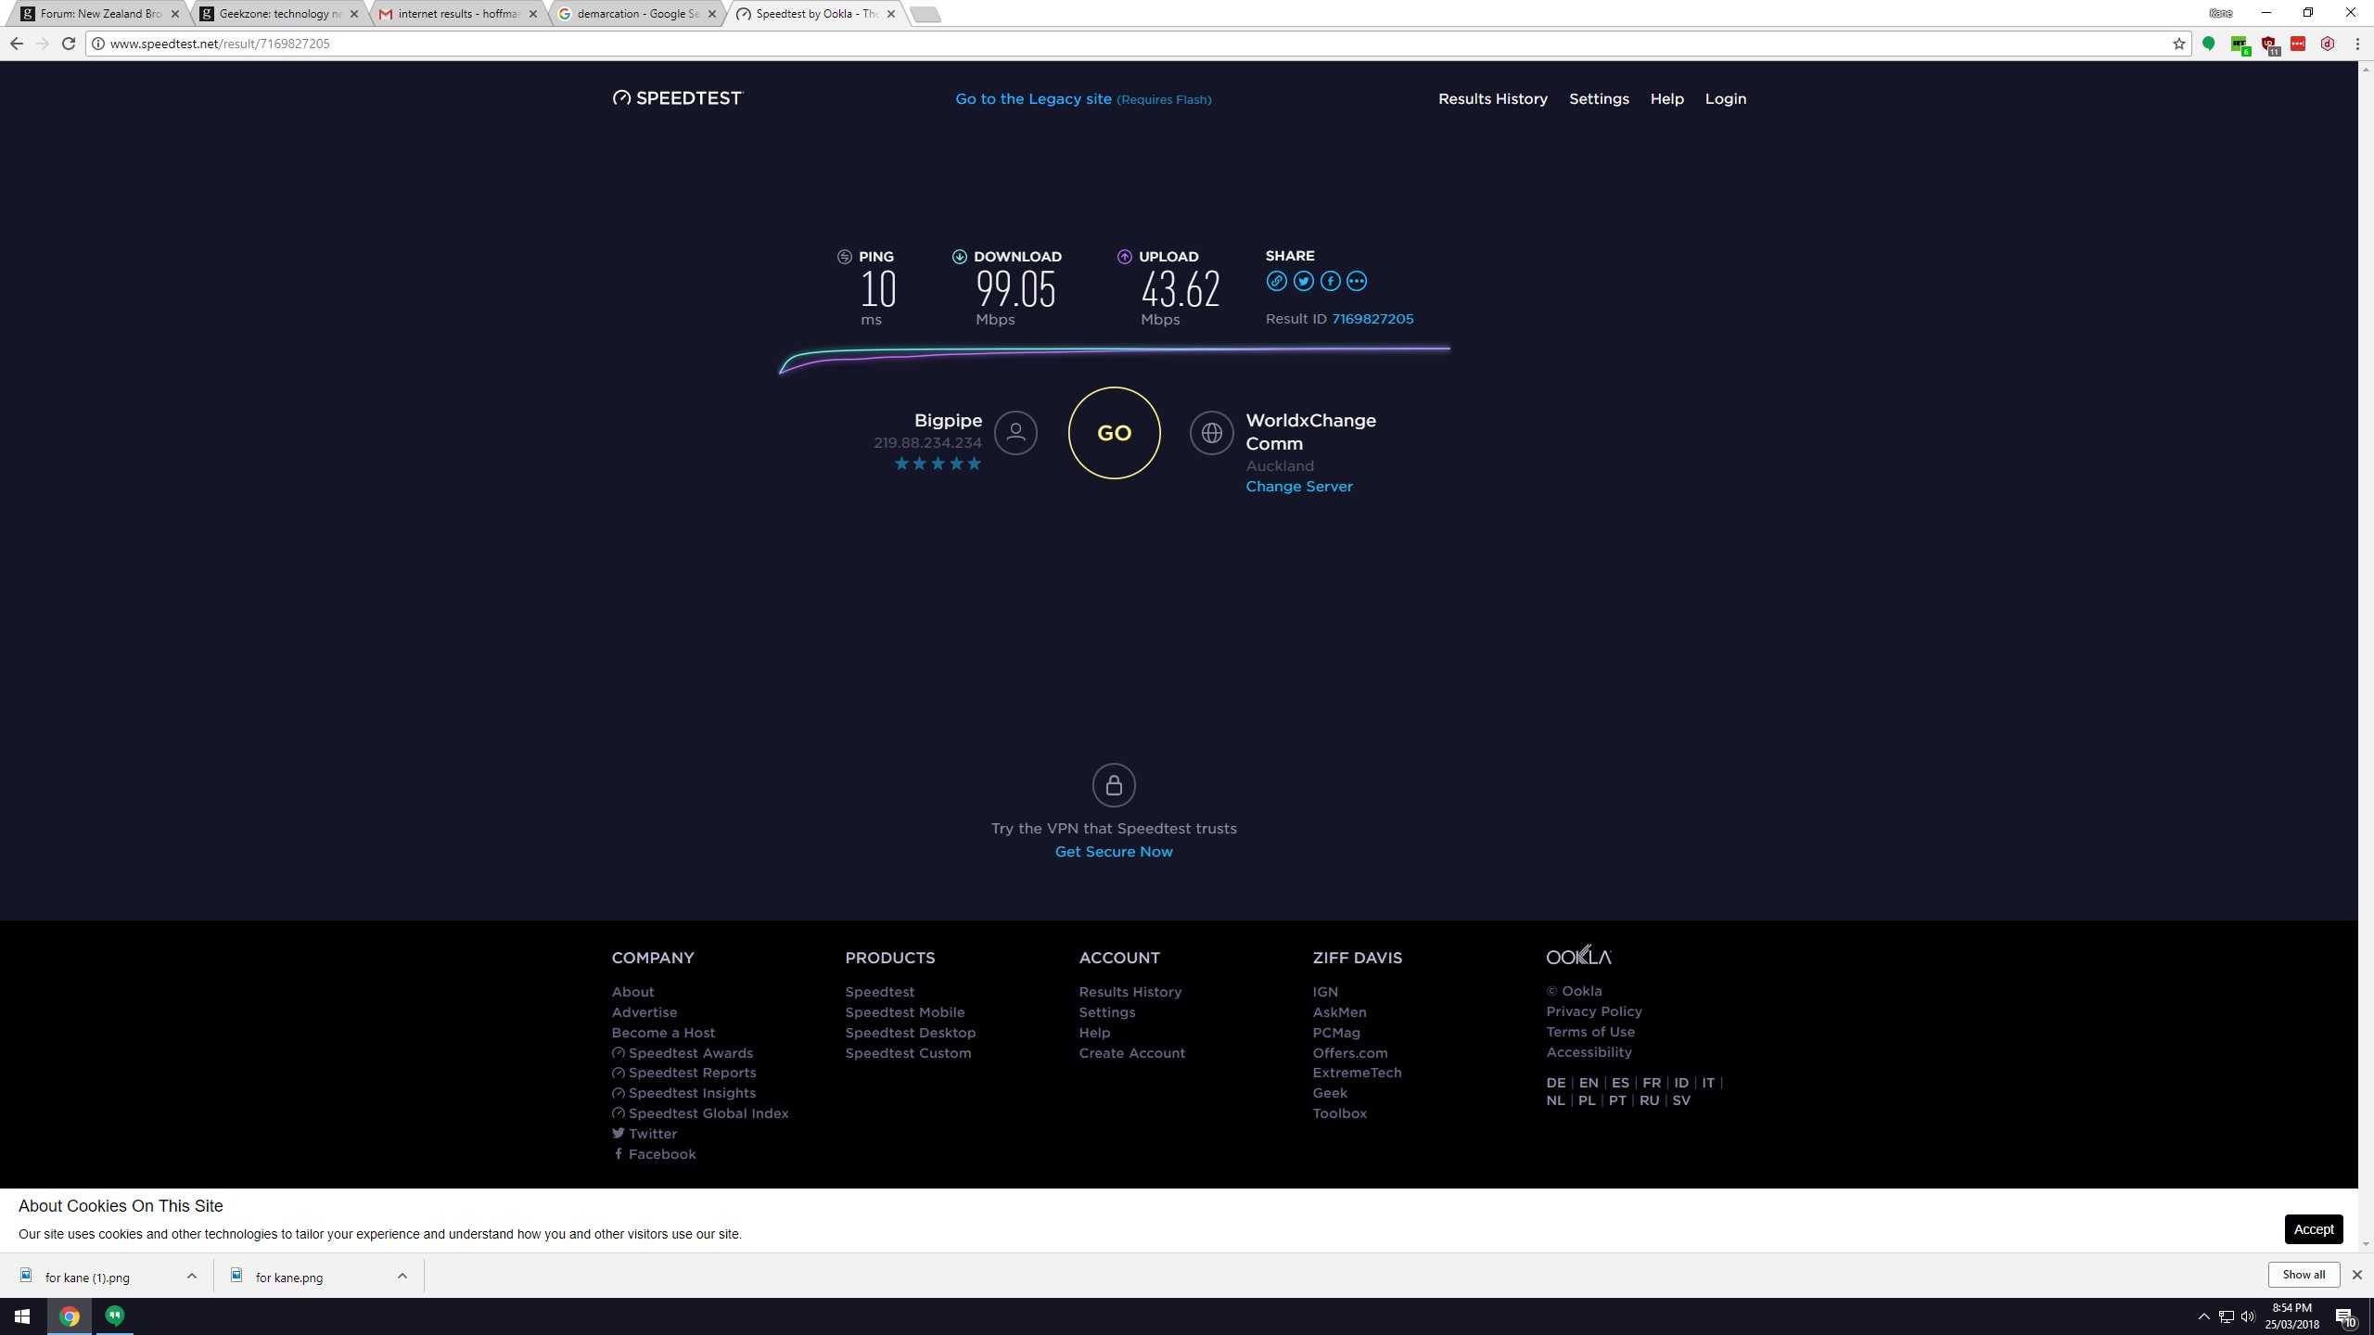Image resolution: width=2374 pixels, height=1335 pixels.
Task: Open the PCMag footer link
Action: (1336, 1033)
